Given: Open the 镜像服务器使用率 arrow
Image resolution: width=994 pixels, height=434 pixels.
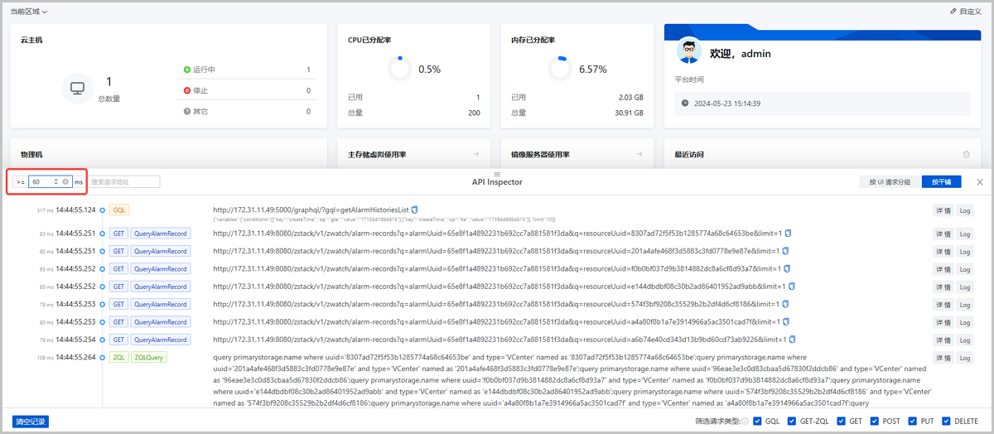Looking at the screenshot, I should tap(639, 155).
